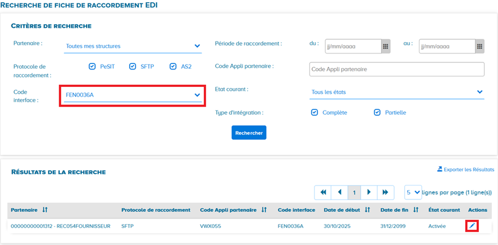498x245 pixels.
Task: Go to the first results page
Action: pos(323,192)
